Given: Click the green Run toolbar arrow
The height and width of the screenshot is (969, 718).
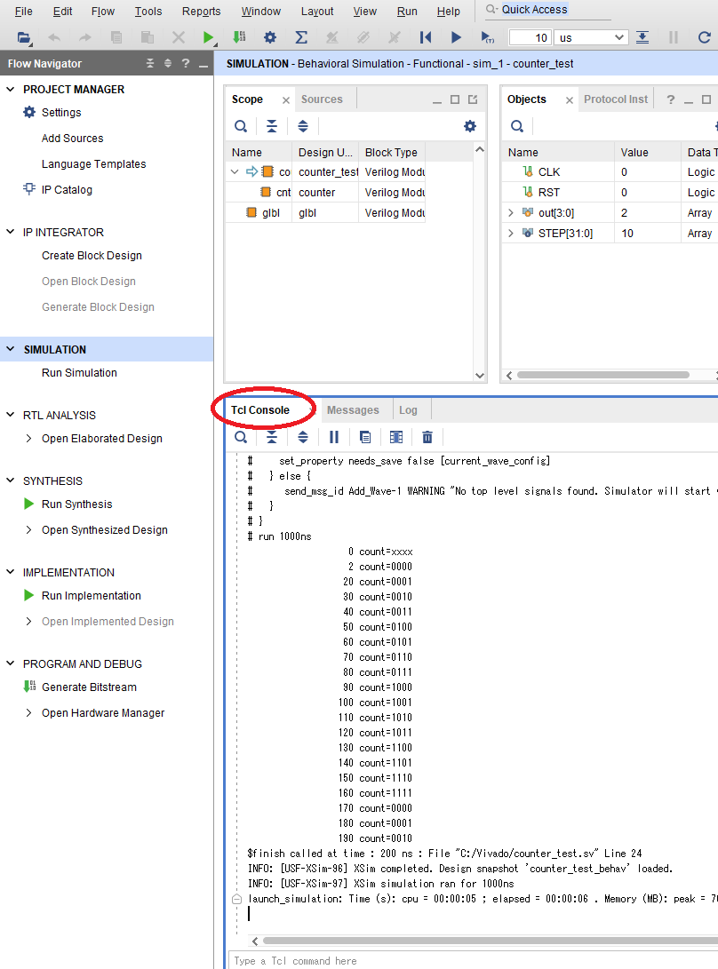Looking at the screenshot, I should [208, 37].
